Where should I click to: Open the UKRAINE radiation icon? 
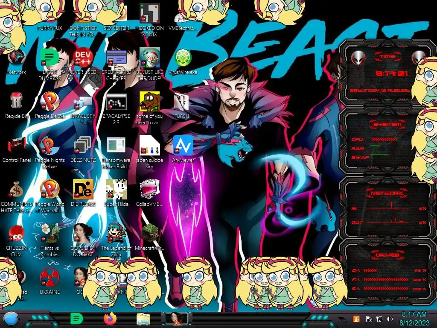(50, 282)
